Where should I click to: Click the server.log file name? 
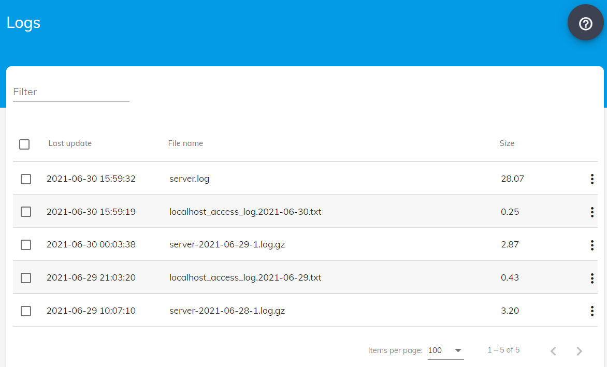coord(189,179)
